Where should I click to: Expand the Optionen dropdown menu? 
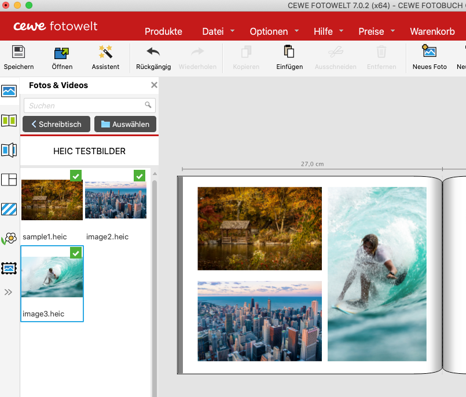pos(274,31)
